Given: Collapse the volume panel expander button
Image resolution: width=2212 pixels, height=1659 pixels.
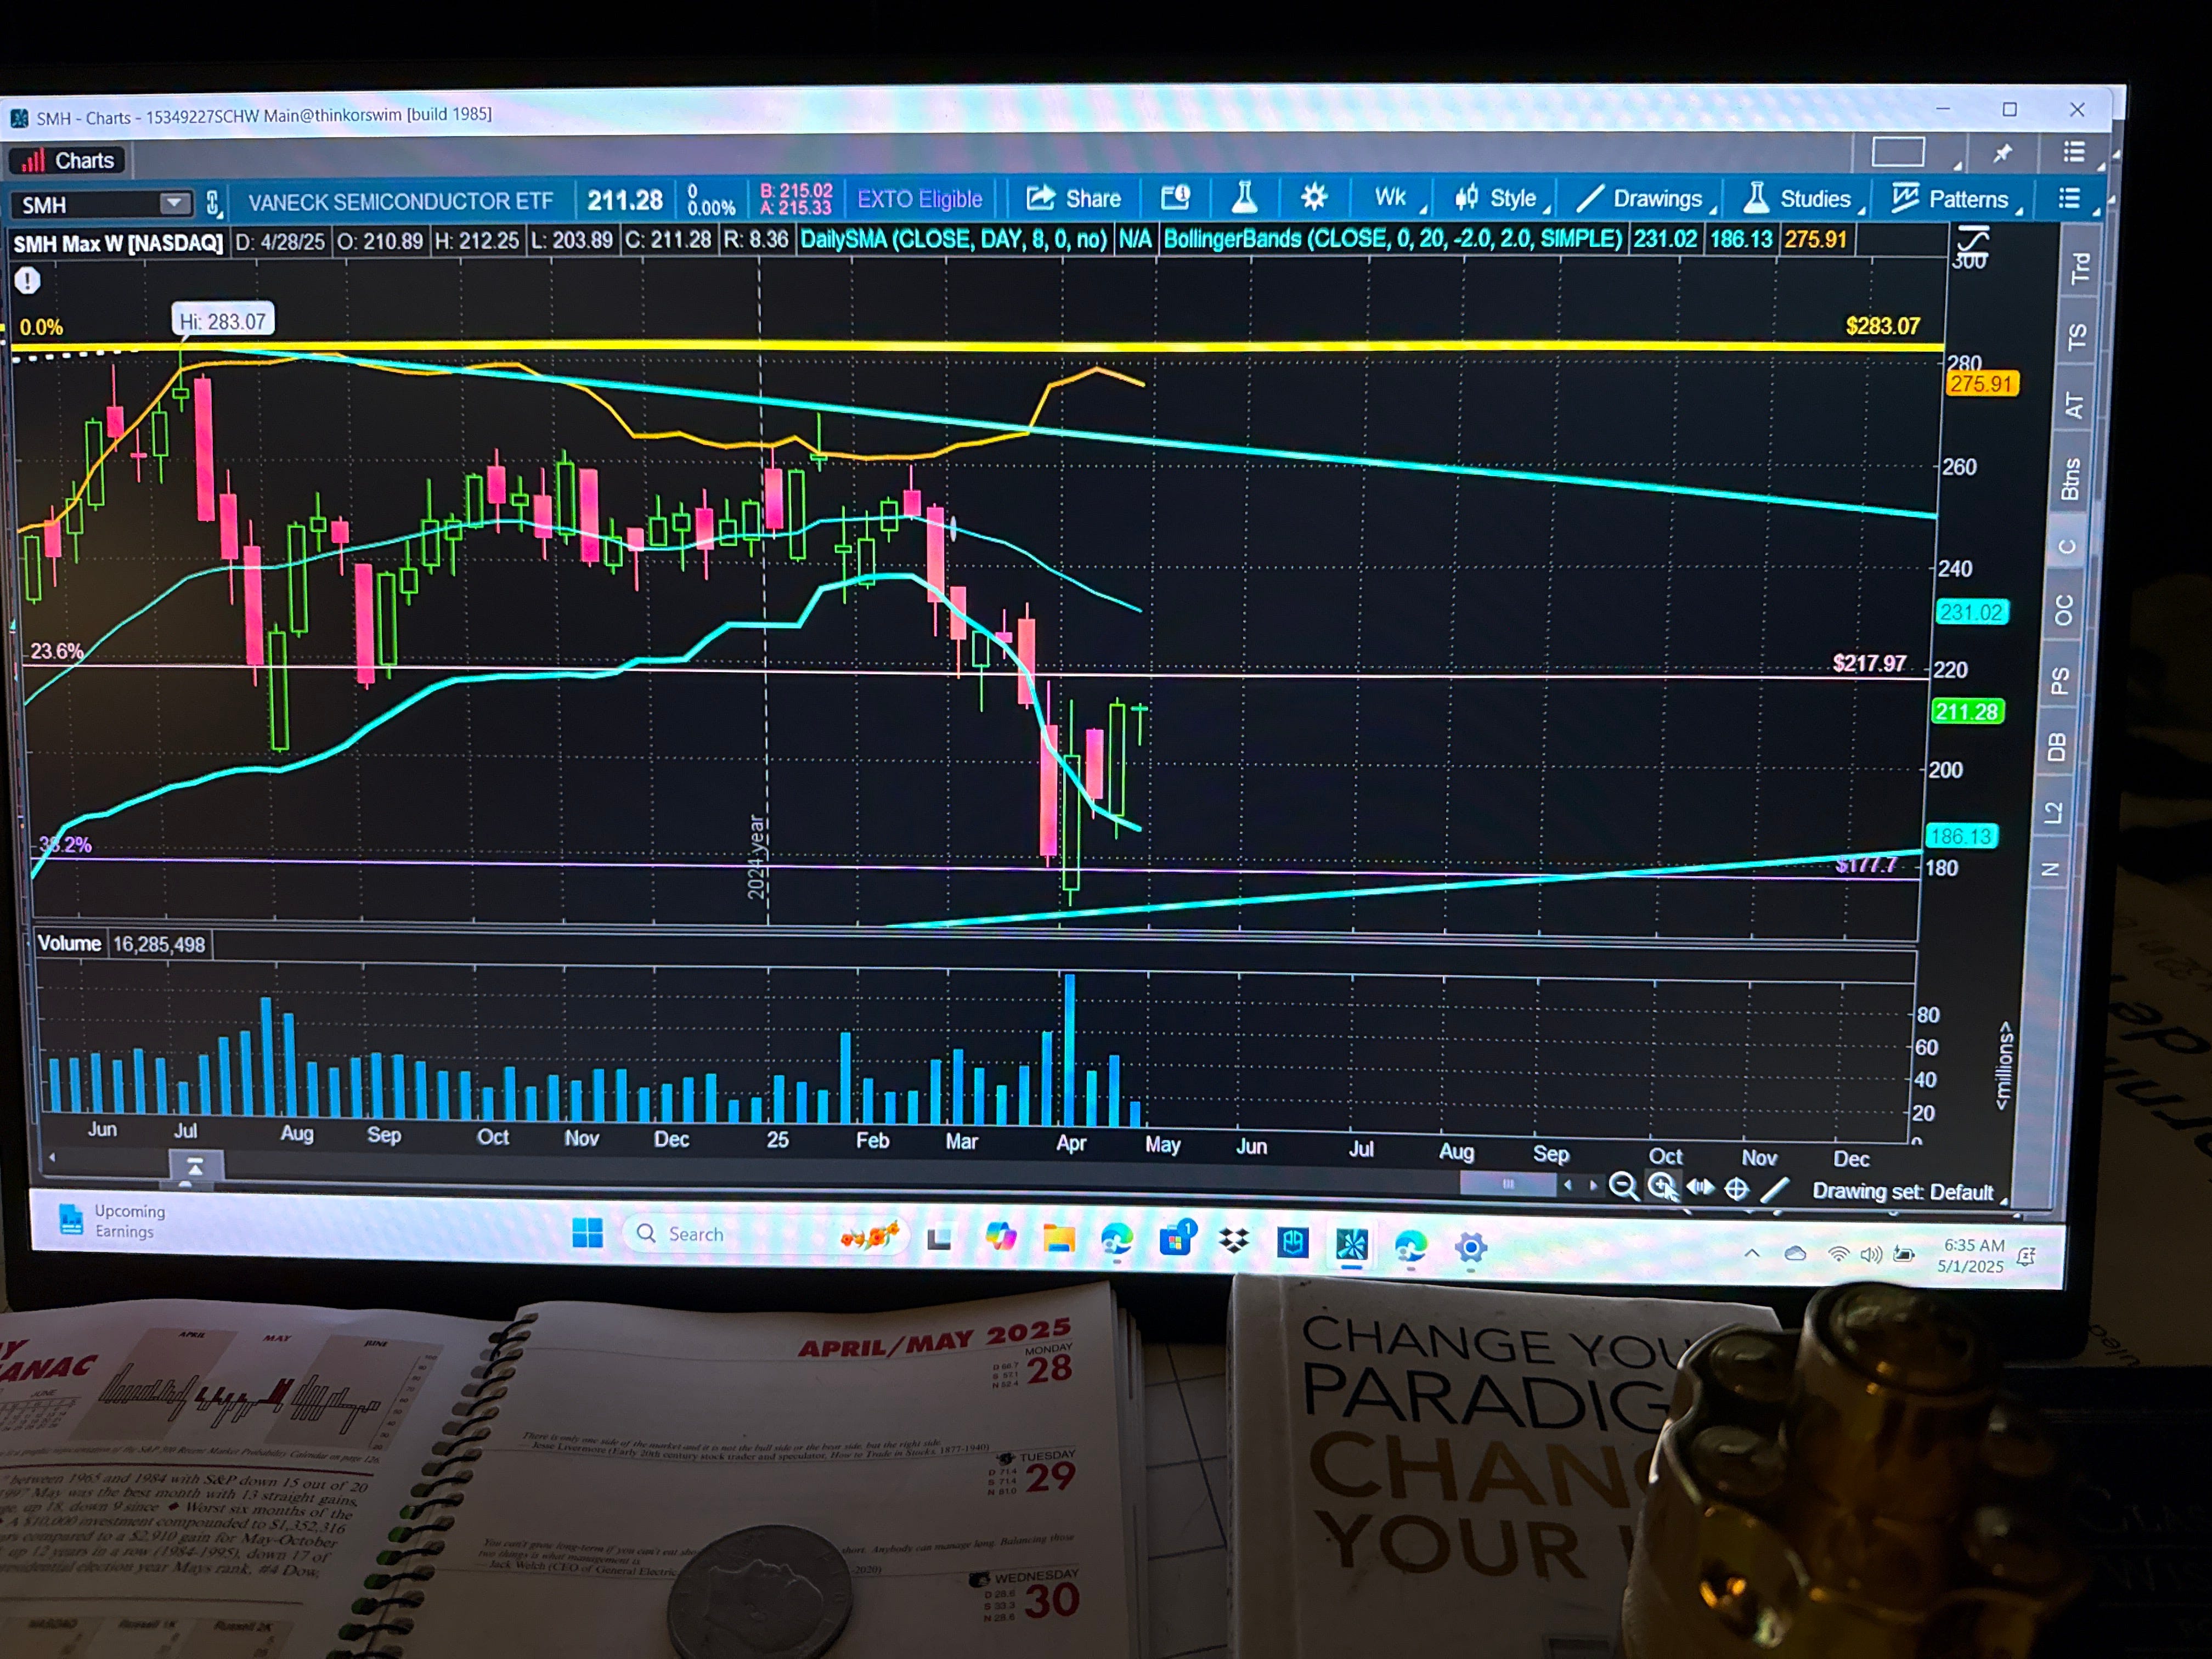Looking at the screenshot, I should [195, 1167].
